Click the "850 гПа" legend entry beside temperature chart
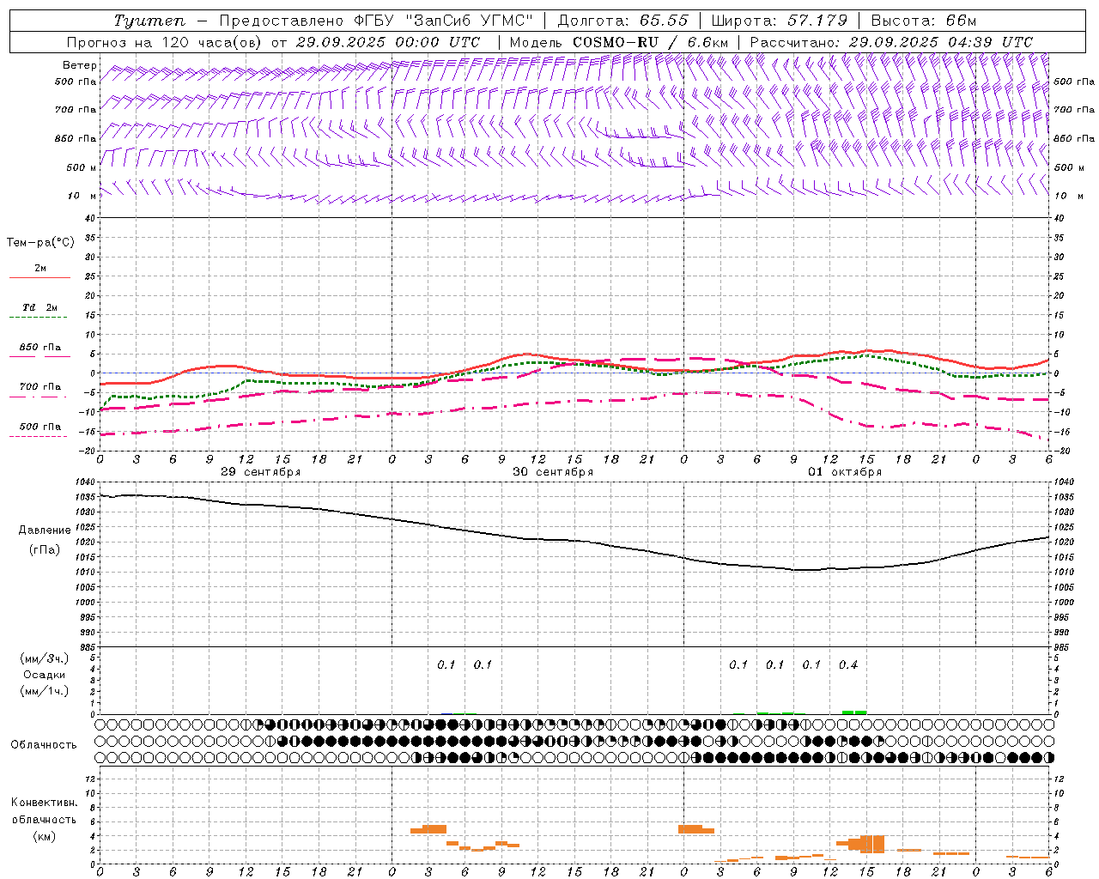Screen dimensions: 1099x879 40,348
